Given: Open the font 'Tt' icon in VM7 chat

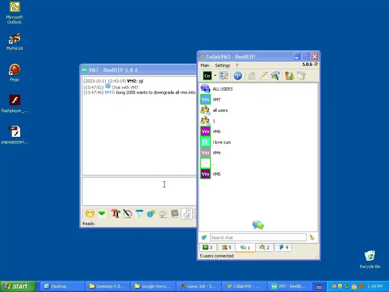Looking at the screenshot, I should click(115, 214).
